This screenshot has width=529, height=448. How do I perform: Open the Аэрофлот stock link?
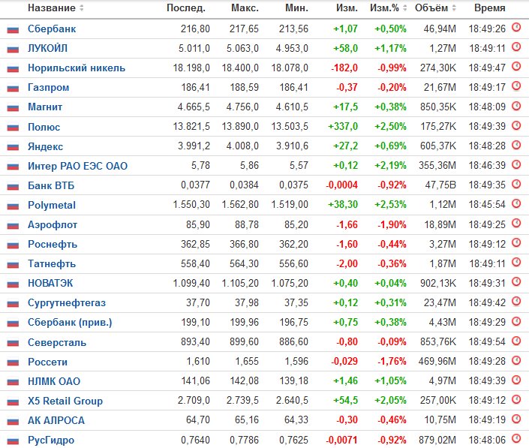[53, 224]
